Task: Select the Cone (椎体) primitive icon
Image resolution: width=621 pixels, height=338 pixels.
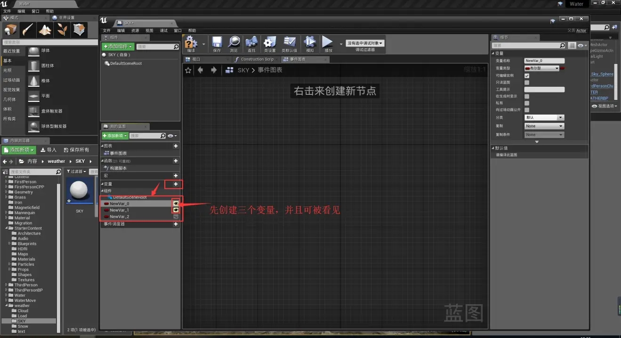Action: click(x=34, y=81)
